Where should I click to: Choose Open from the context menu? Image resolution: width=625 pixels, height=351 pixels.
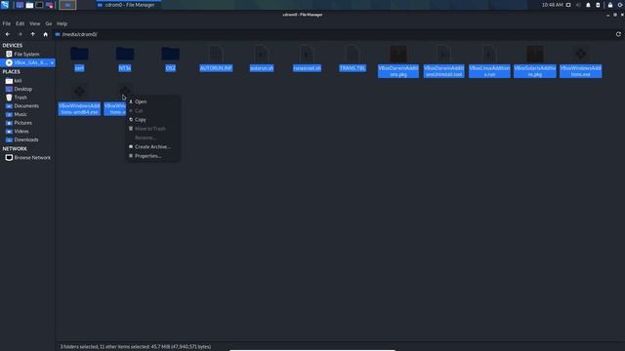pyautogui.click(x=152, y=101)
